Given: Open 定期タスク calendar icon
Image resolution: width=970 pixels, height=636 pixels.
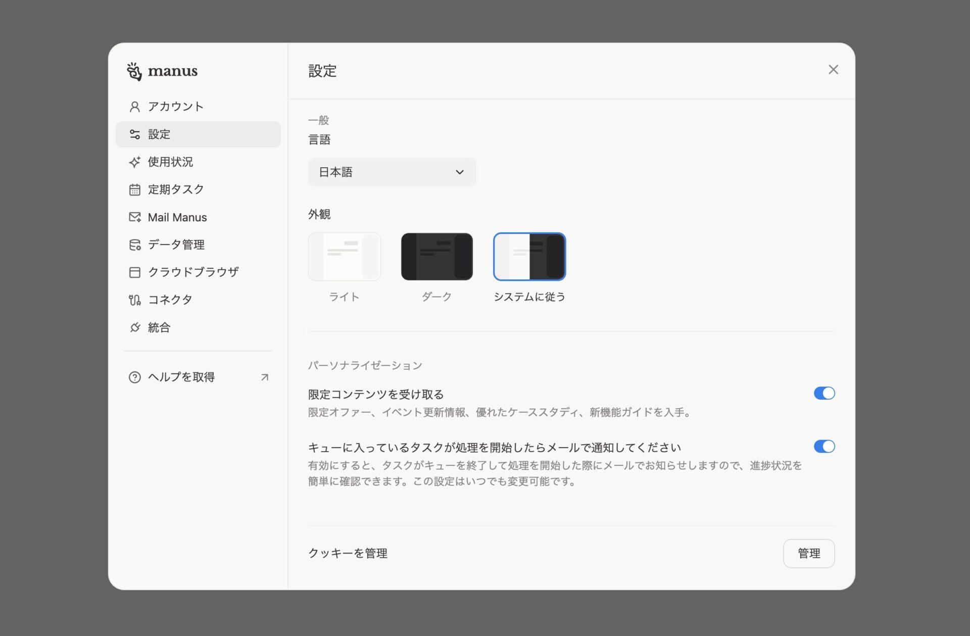Looking at the screenshot, I should [134, 189].
